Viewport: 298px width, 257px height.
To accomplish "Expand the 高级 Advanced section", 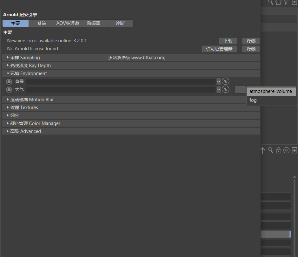I will pos(131,131).
